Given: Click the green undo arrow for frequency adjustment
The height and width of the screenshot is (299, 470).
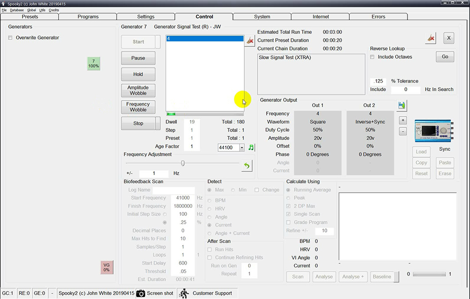Looking at the screenshot, I should pyautogui.click(x=246, y=165).
